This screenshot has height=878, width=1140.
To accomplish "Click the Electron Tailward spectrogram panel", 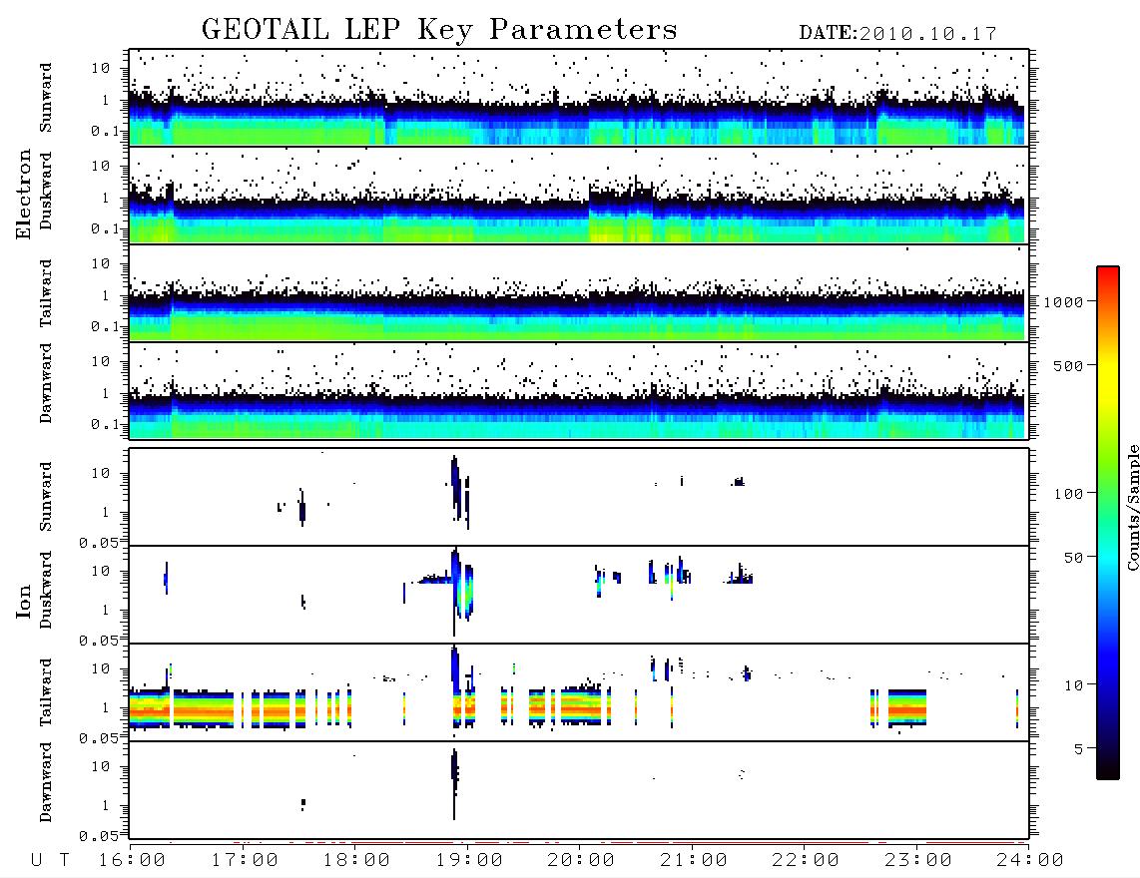I will pyautogui.click(x=579, y=293).
